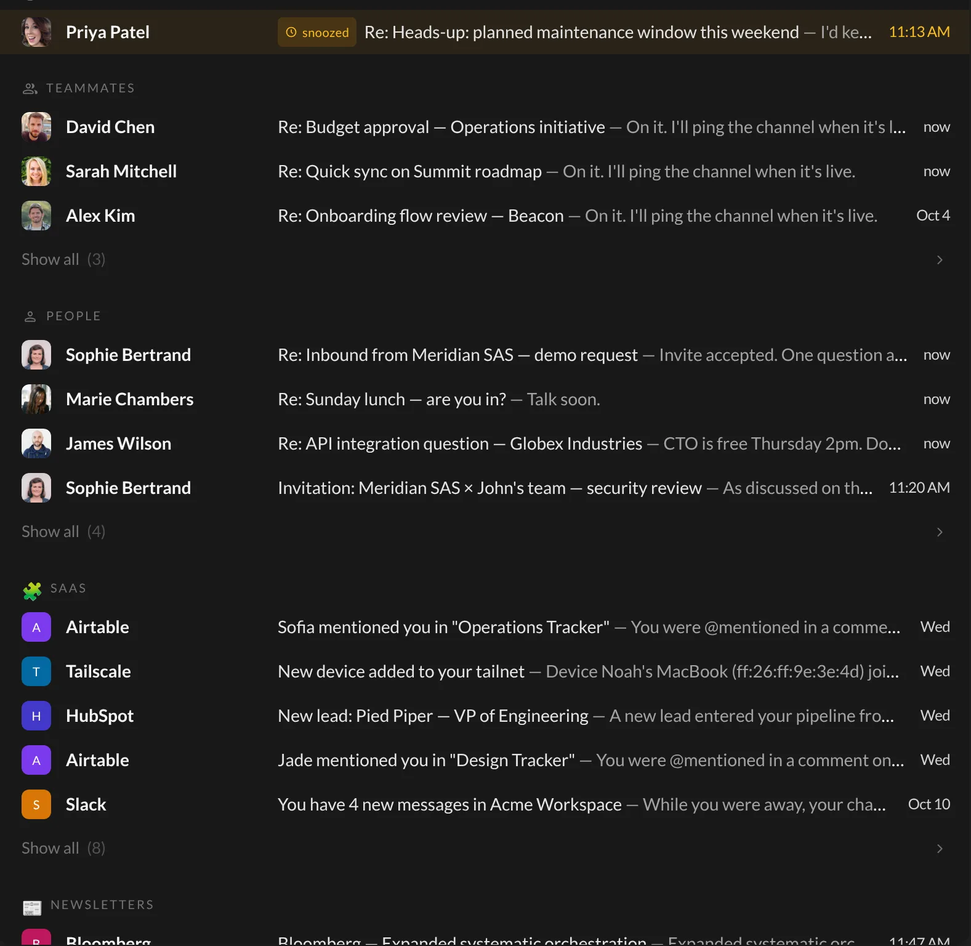Click the Newsletters newspaper icon

tap(32, 907)
